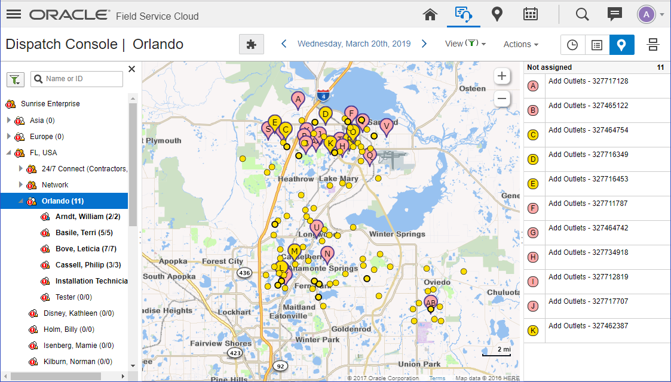The width and height of the screenshot is (671, 382).
Task: Select Bove, Leticia (7/7)
Action: click(85, 249)
